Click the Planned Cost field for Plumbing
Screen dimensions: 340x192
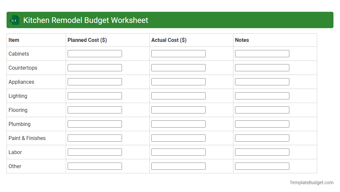(x=94, y=124)
